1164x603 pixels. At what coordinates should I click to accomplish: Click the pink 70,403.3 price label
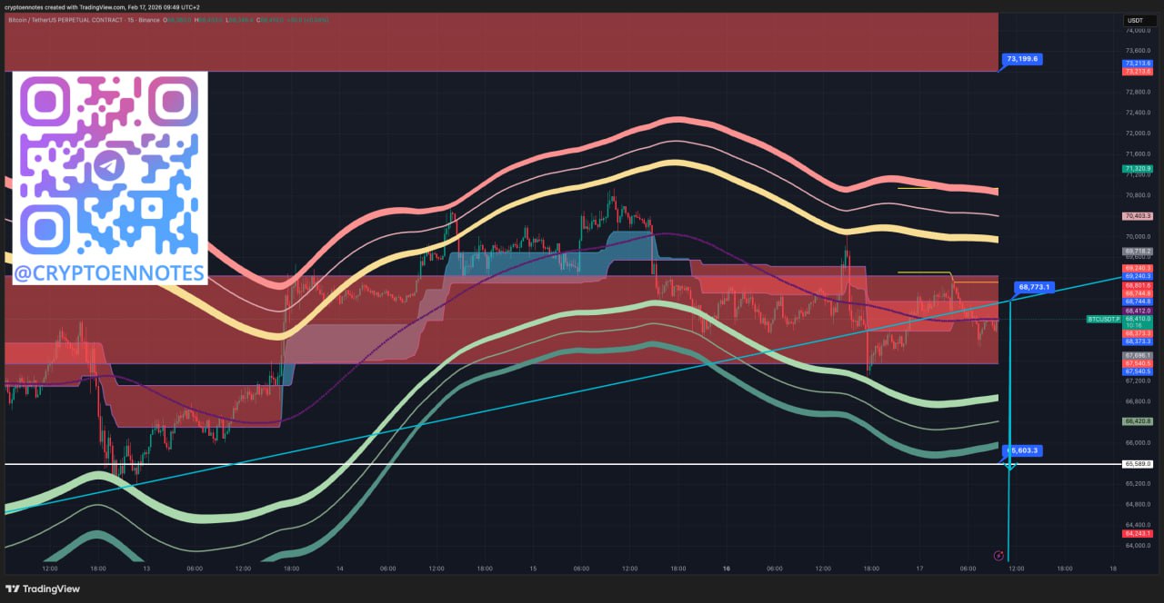point(1138,216)
